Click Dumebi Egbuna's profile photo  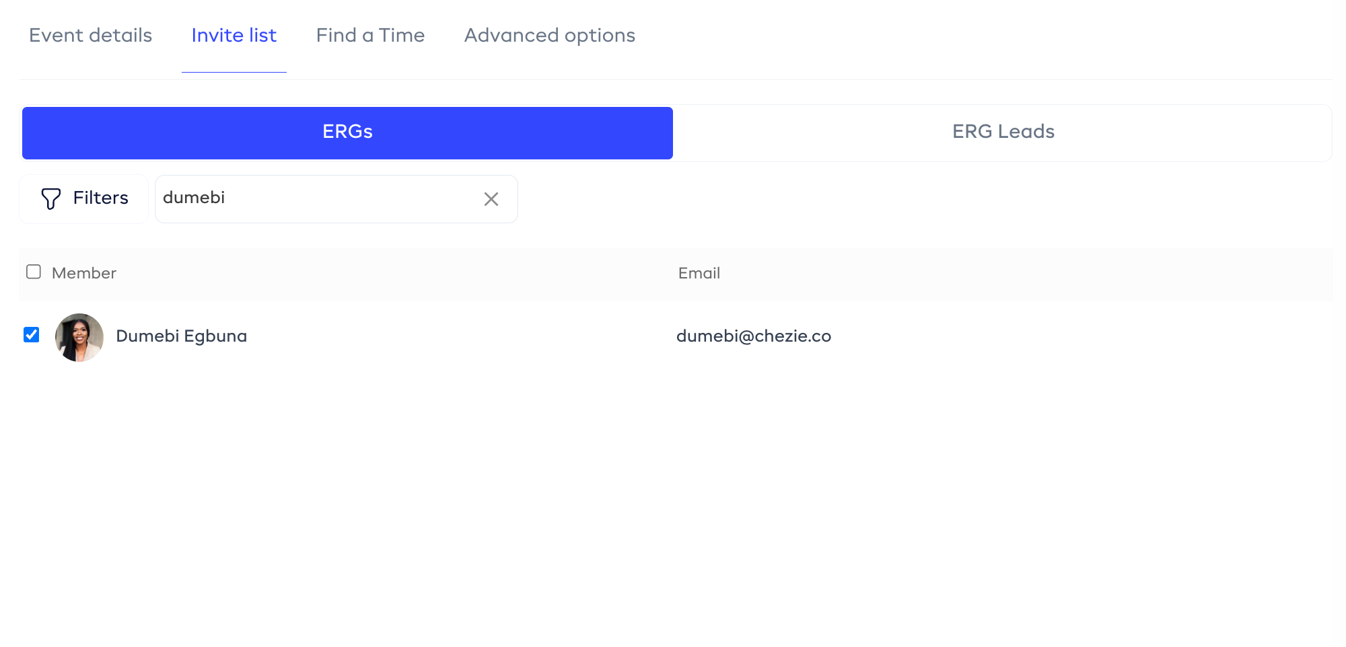click(x=79, y=337)
